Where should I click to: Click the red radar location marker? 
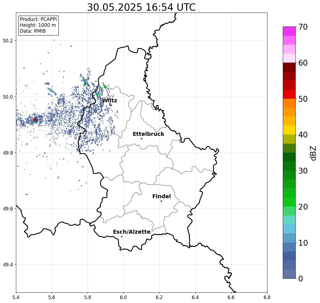(35, 120)
